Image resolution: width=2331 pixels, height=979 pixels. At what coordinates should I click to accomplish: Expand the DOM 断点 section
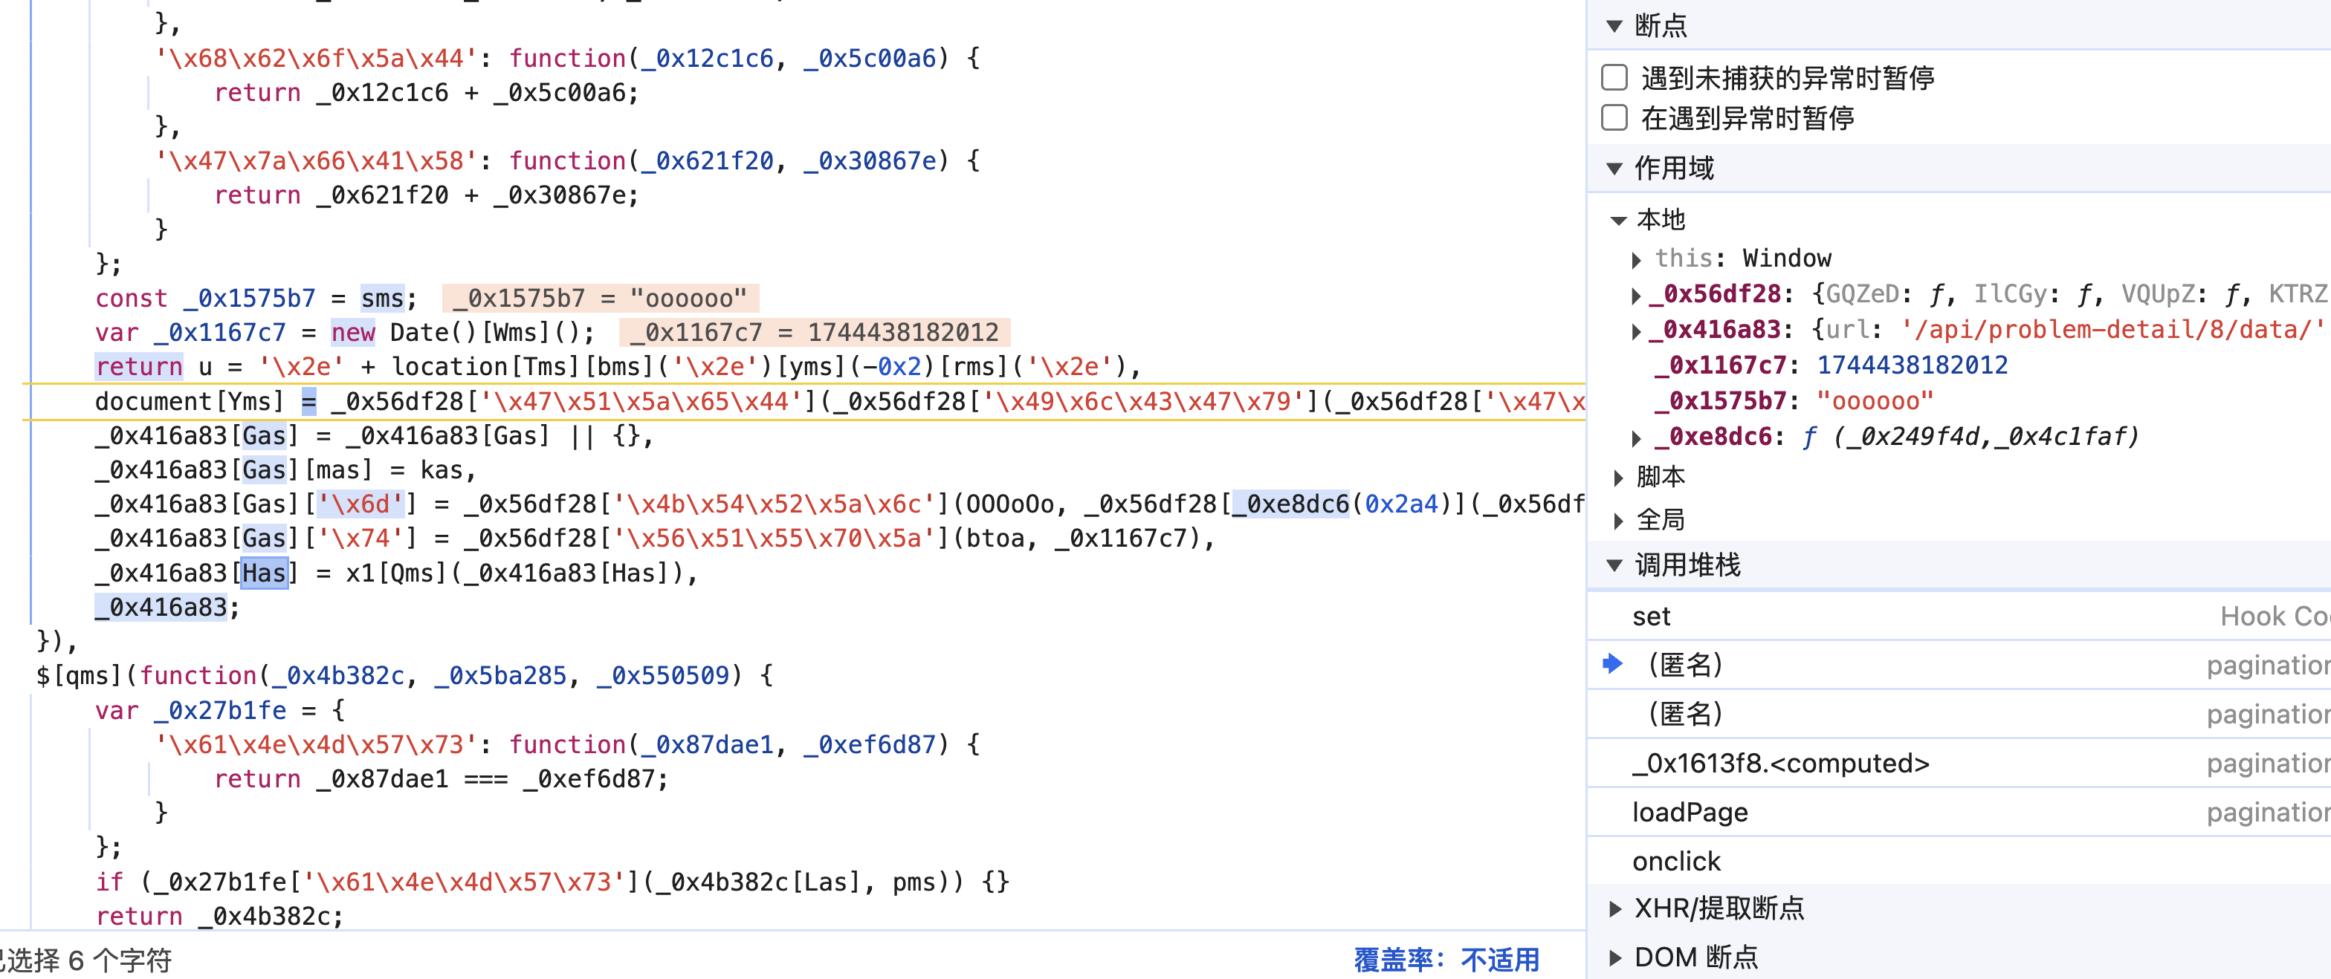pyautogui.click(x=1614, y=957)
